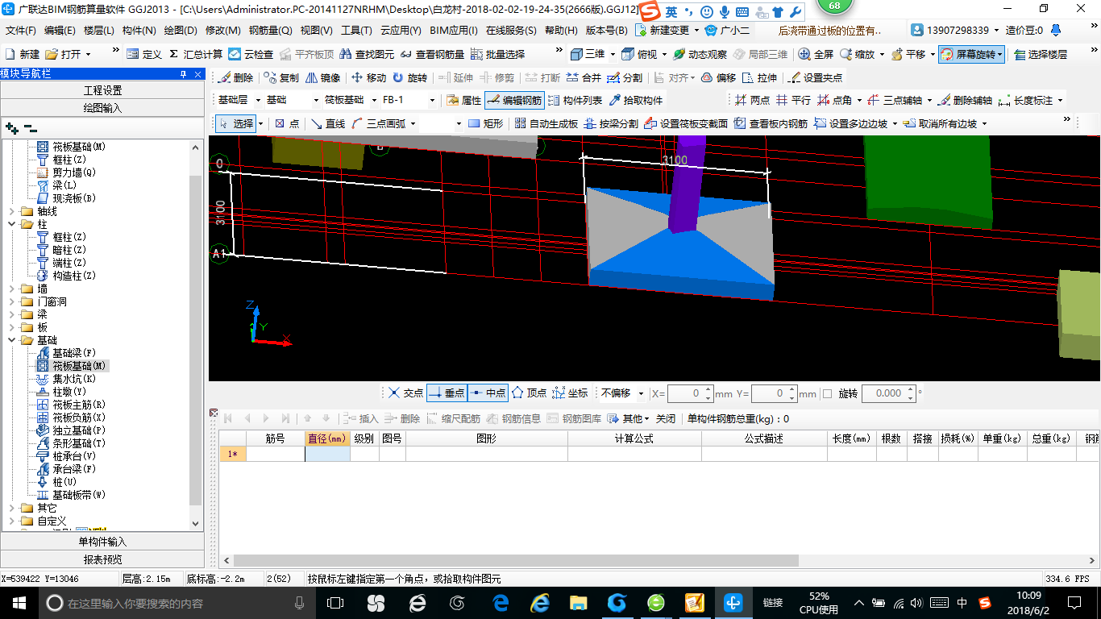
Task: Open the 其他 dropdown in rebar toolbar
Action: pyautogui.click(x=629, y=418)
